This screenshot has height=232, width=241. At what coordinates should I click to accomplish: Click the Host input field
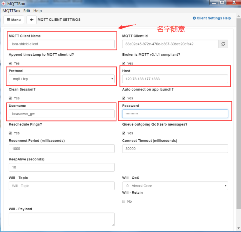pos(175,79)
